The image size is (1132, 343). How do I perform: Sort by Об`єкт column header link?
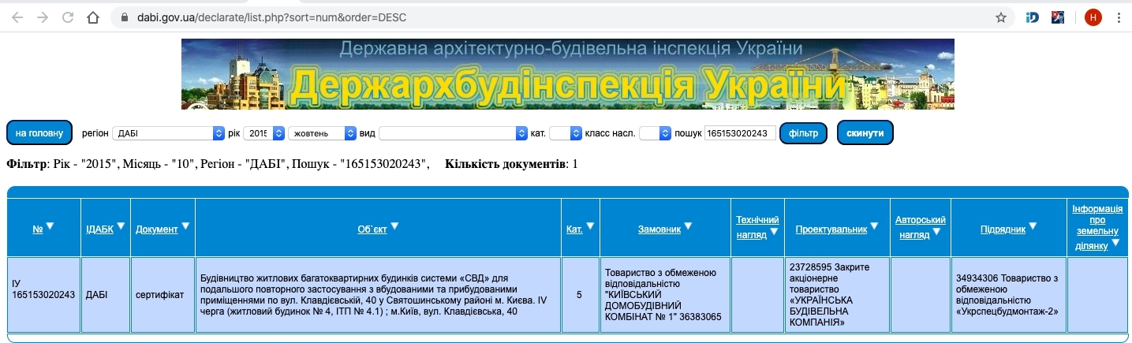coord(372,229)
